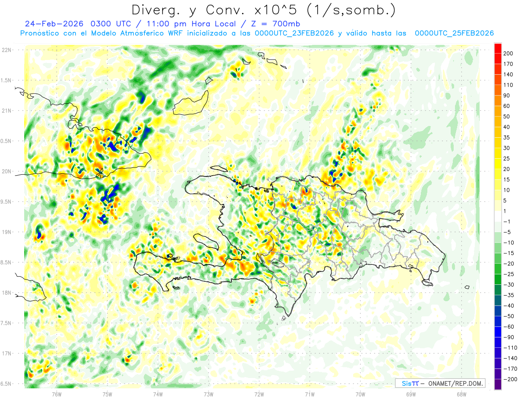Click the white colorbar segment between 1 and -1

498,217
